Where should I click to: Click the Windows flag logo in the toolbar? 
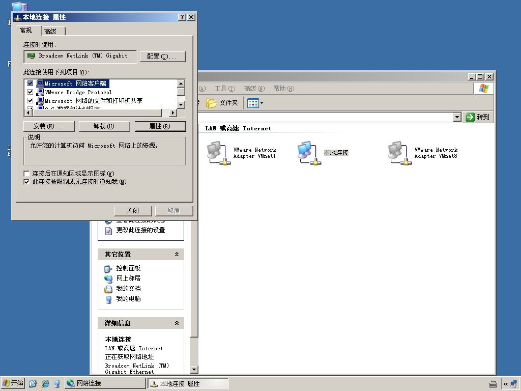pos(483,89)
